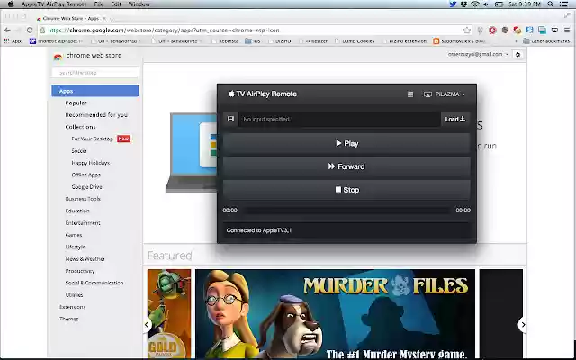This screenshot has height=360, width=576.
Task: Bookmark the page with the star icon
Action: pyautogui.click(x=467, y=30)
